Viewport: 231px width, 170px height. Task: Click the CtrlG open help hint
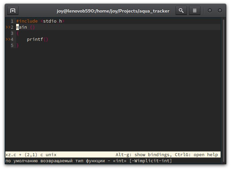pyautogui.click(x=196, y=154)
